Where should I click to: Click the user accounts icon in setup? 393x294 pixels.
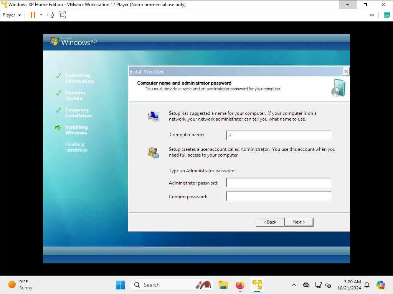point(154,152)
